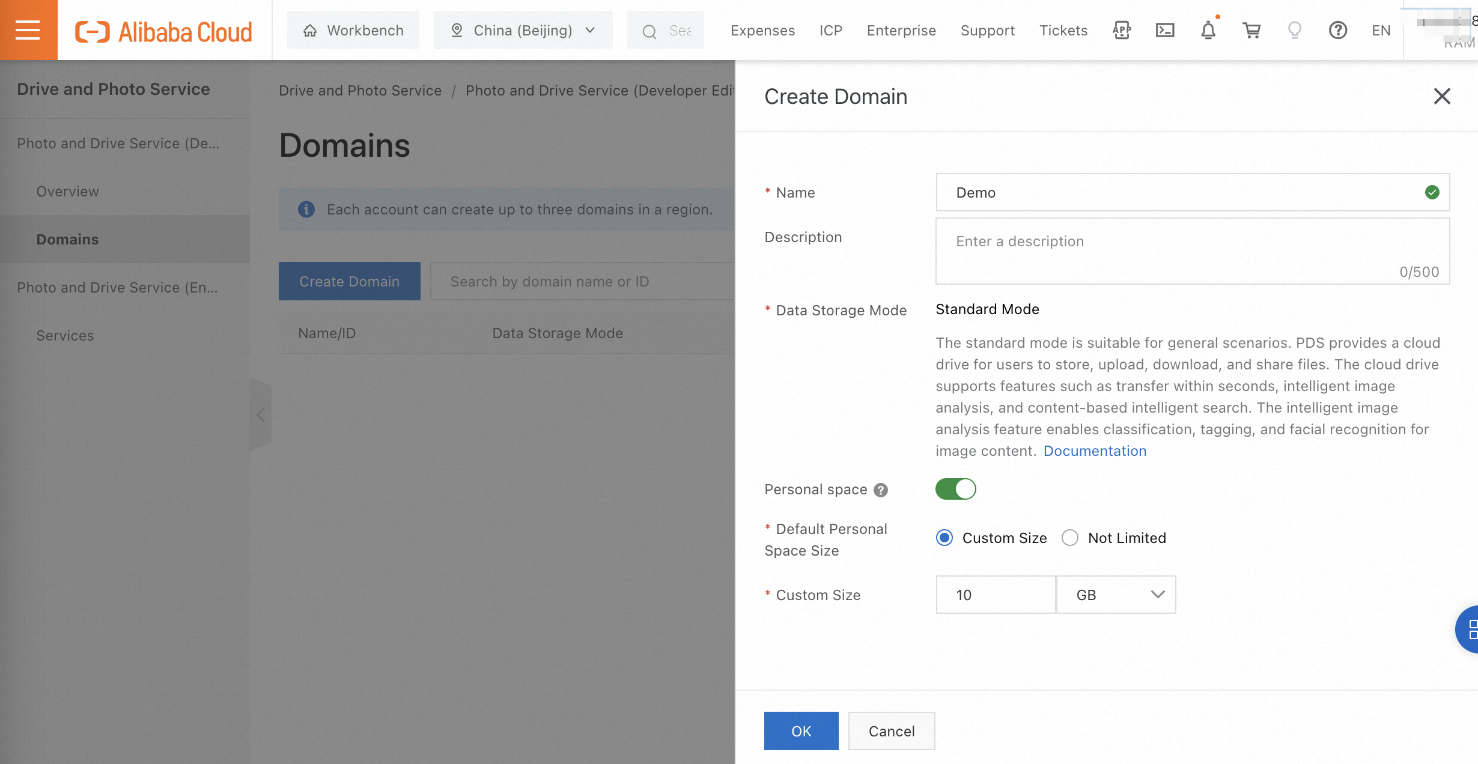Open the Cloud Shell terminal icon
The image size is (1478, 764).
pos(1165,30)
